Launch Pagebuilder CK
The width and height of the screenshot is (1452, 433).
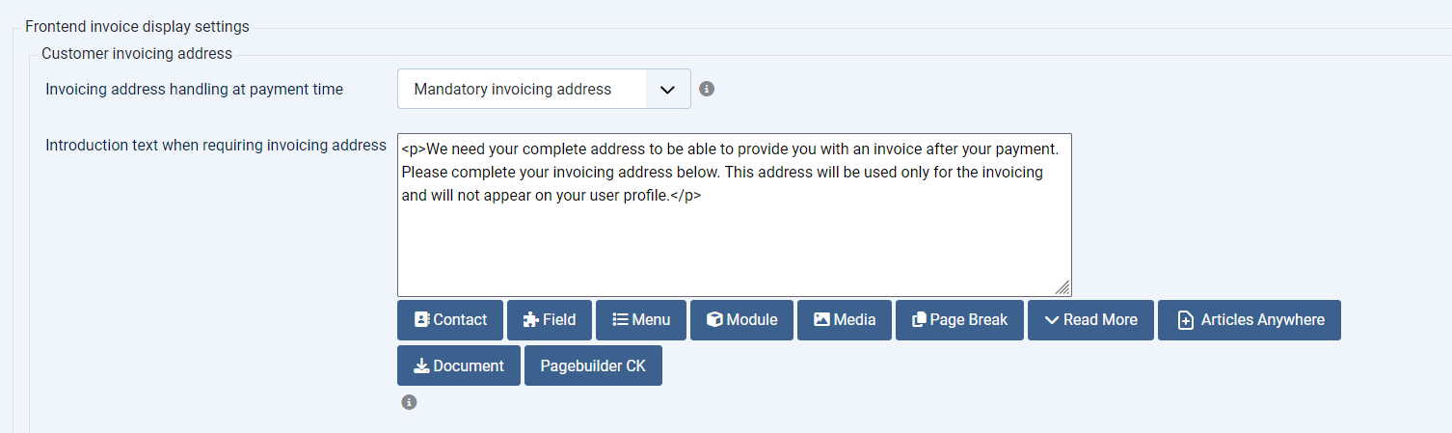[593, 365]
